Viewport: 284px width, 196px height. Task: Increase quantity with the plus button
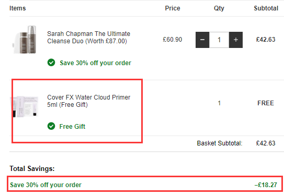pyautogui.click(x=236, y=40)
